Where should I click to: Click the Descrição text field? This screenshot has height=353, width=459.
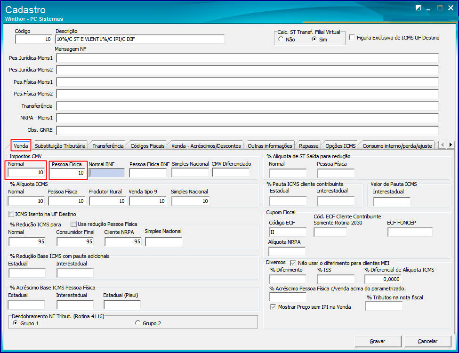pyautogui.click(x=140, y=39)
